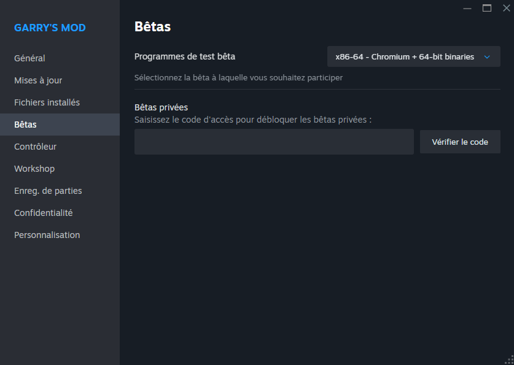Click the chevron arrow in the beta selector
The height and width of the screenshot is (365, 514).
point(487,57)
